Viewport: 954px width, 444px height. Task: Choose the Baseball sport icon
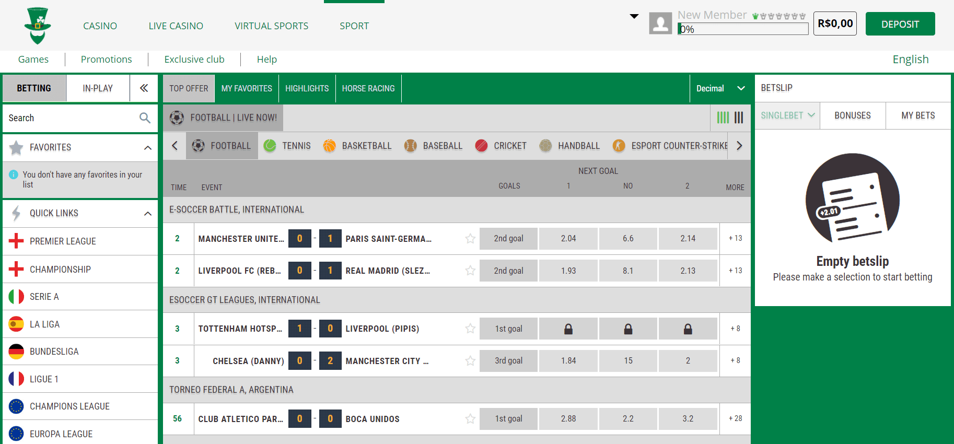411,146
